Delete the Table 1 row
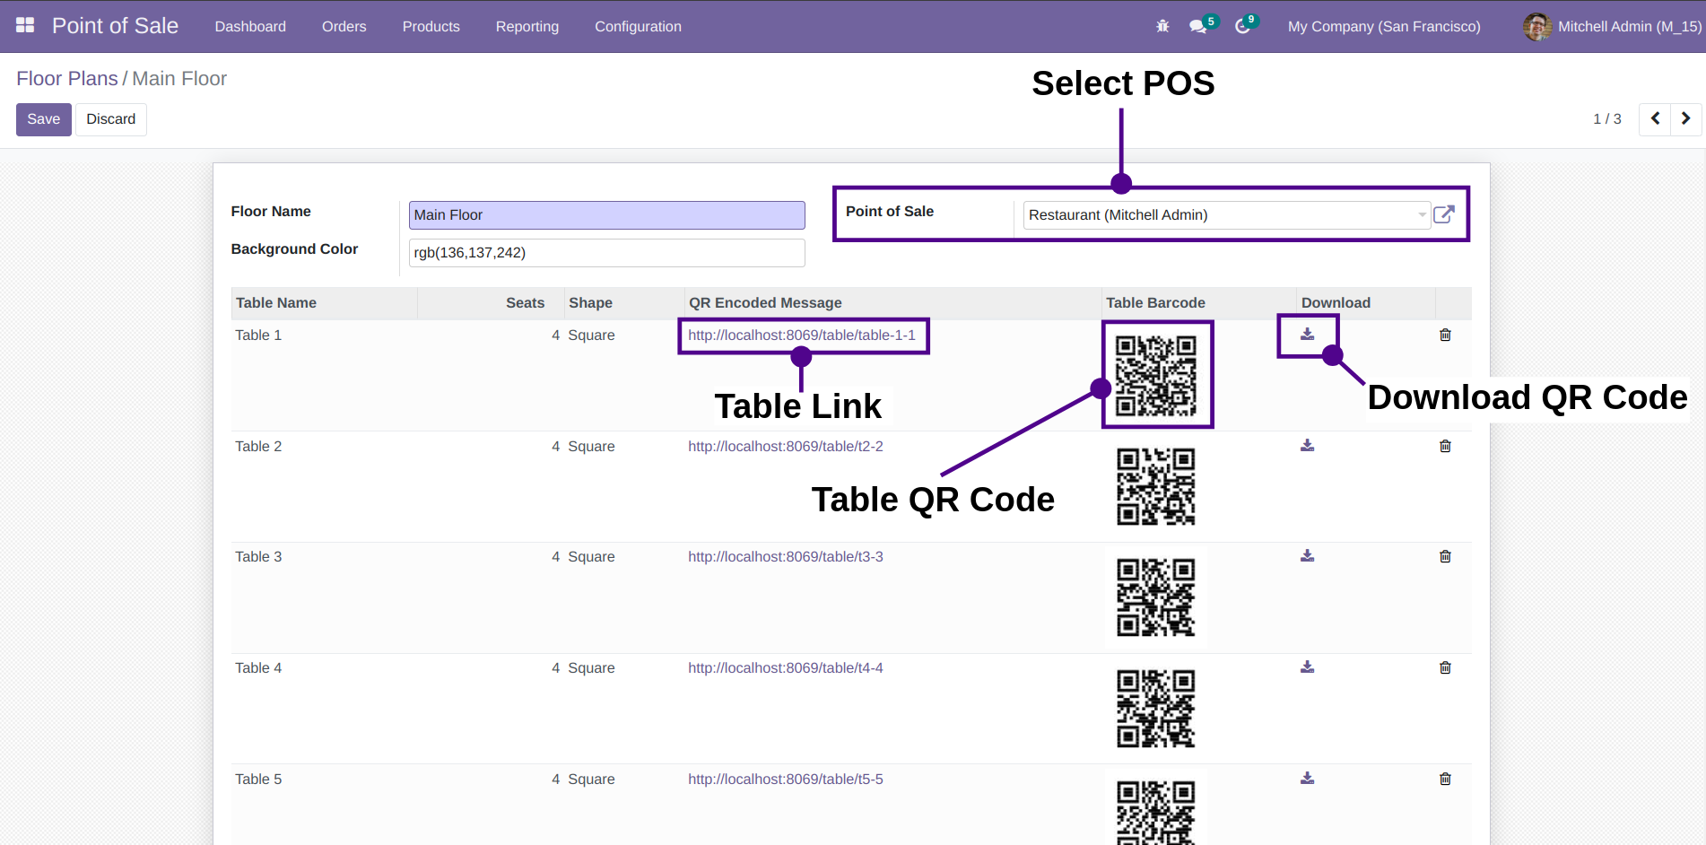Viewport: 1706px width, 845px height. 1445,335
